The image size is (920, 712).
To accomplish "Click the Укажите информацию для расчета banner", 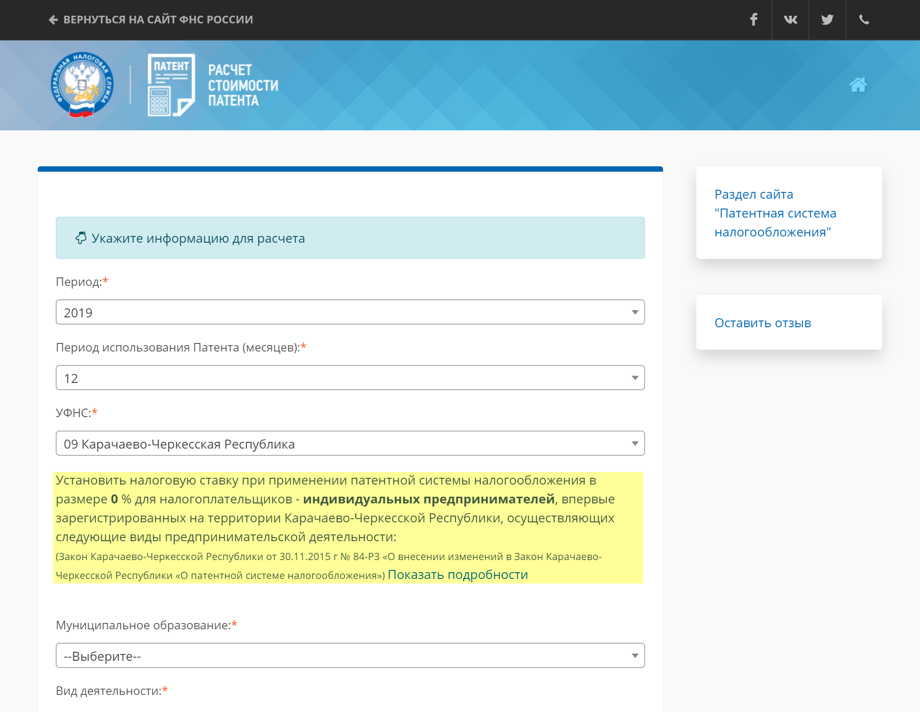I will (x=350, y=238).
